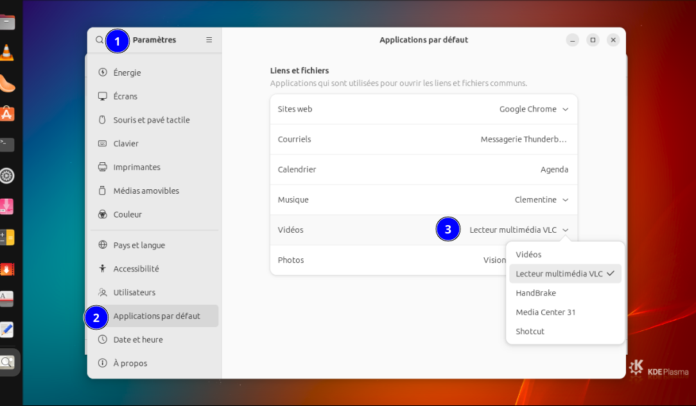
Task: Click the info icon beside À propos
Action: point(103,363)
